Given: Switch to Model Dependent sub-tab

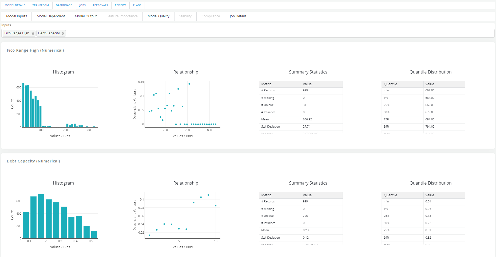Looking at the screenshot, I should (51, 16).
